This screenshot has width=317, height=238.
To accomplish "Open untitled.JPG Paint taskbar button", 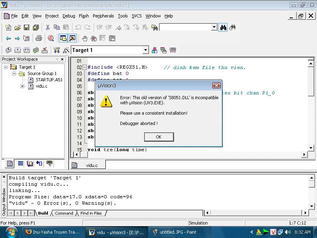I will coord(180,232).
